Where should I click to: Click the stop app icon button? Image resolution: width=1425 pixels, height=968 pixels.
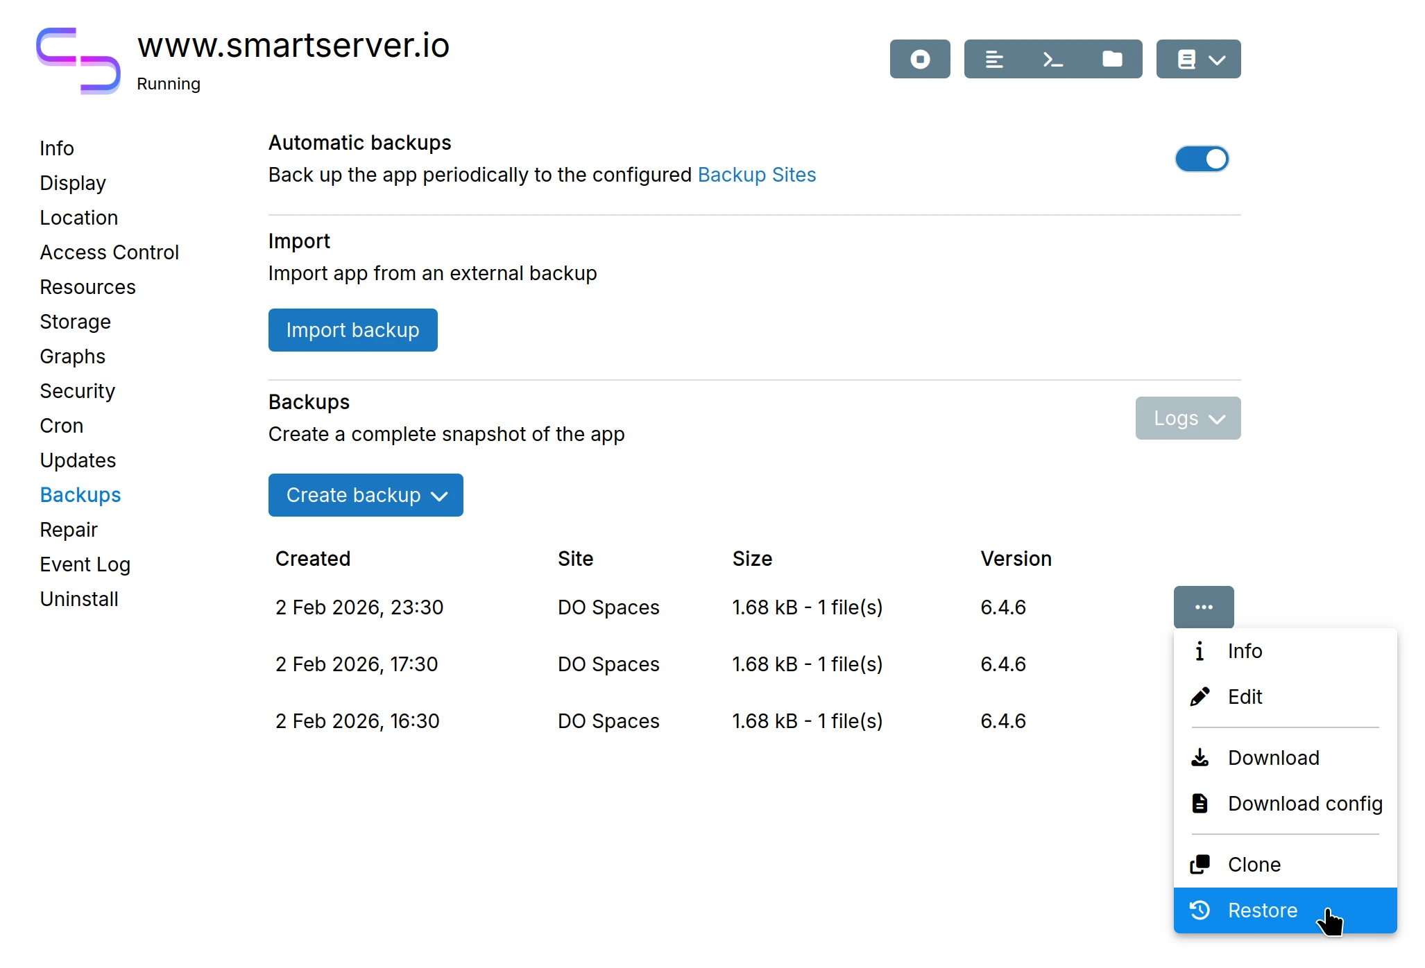pyautogui.click(x=919, y=60)
